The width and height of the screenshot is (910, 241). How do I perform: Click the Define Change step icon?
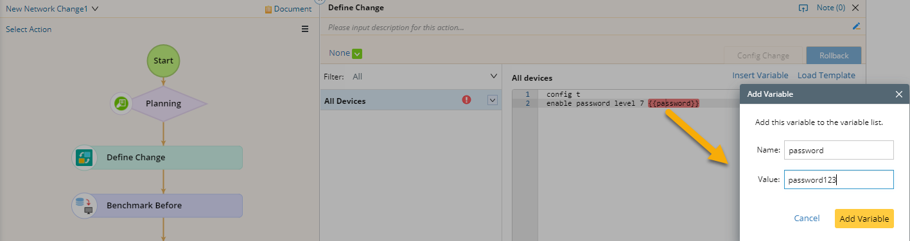pyautogui.click(x=83, y=158)
